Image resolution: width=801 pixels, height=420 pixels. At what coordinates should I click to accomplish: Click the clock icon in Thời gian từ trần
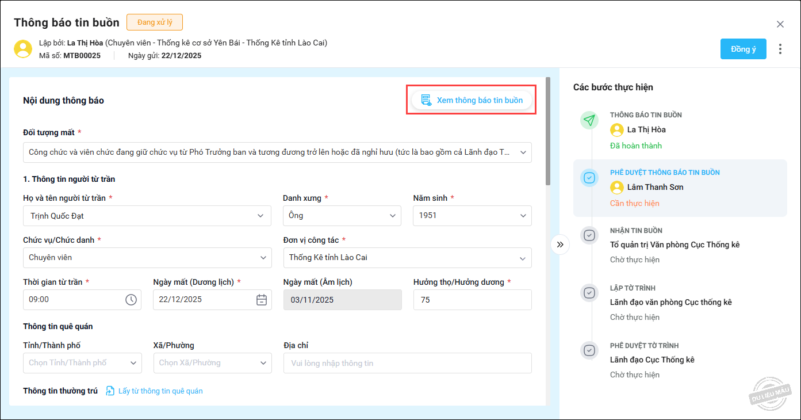tap(131, 300)
